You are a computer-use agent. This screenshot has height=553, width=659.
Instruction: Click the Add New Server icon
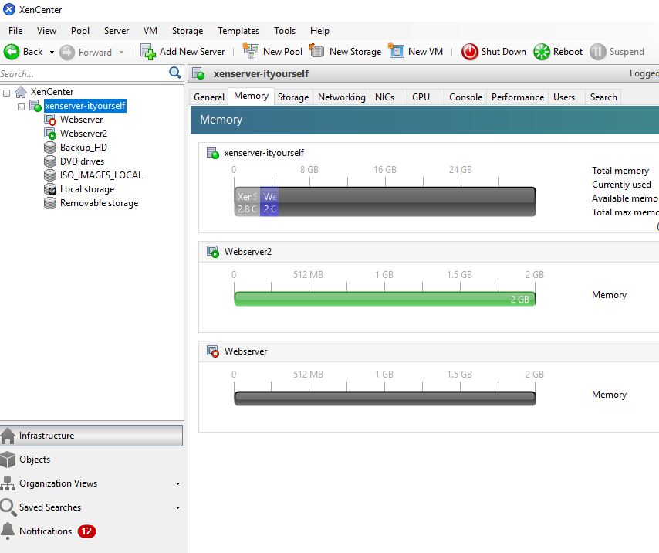[148, 52]
